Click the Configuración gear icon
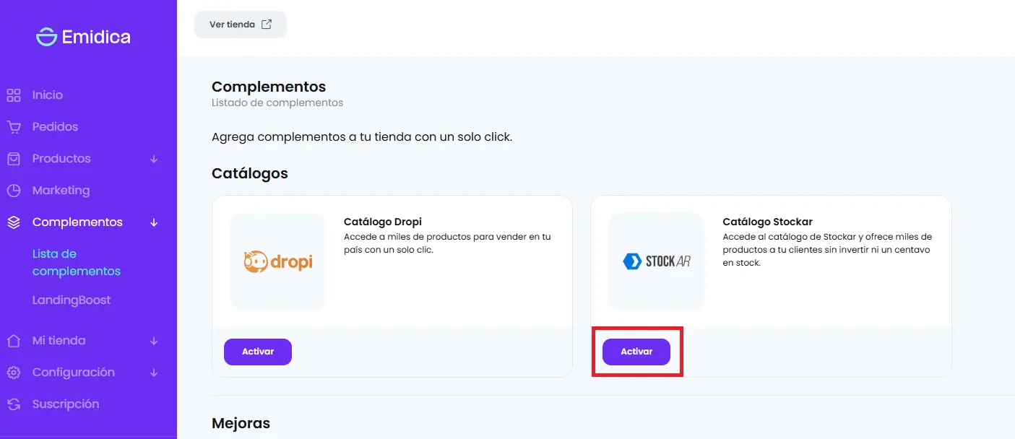 click(14, 373)
